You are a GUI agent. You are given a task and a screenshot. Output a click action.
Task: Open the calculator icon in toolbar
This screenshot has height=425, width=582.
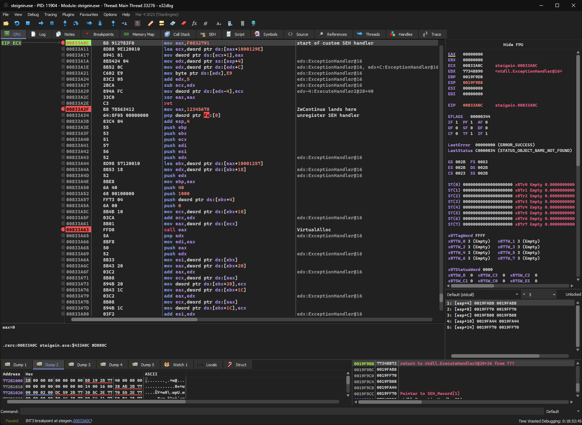pyautogui.click(x=242, y=23)
